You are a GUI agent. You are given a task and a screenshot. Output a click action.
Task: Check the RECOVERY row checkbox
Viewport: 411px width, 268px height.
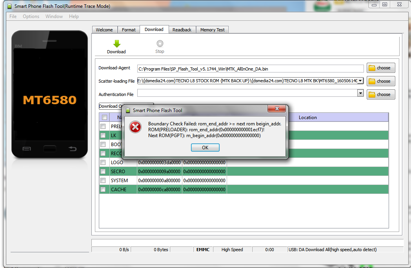click(x=103, y=153)
